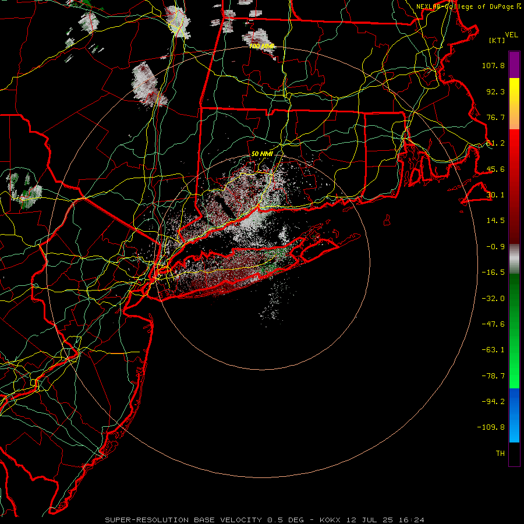This screenshot has height=524, width=524.
Task: Click the 92.3 scale label
Action: pyautogui.click(x=495, y=91)
